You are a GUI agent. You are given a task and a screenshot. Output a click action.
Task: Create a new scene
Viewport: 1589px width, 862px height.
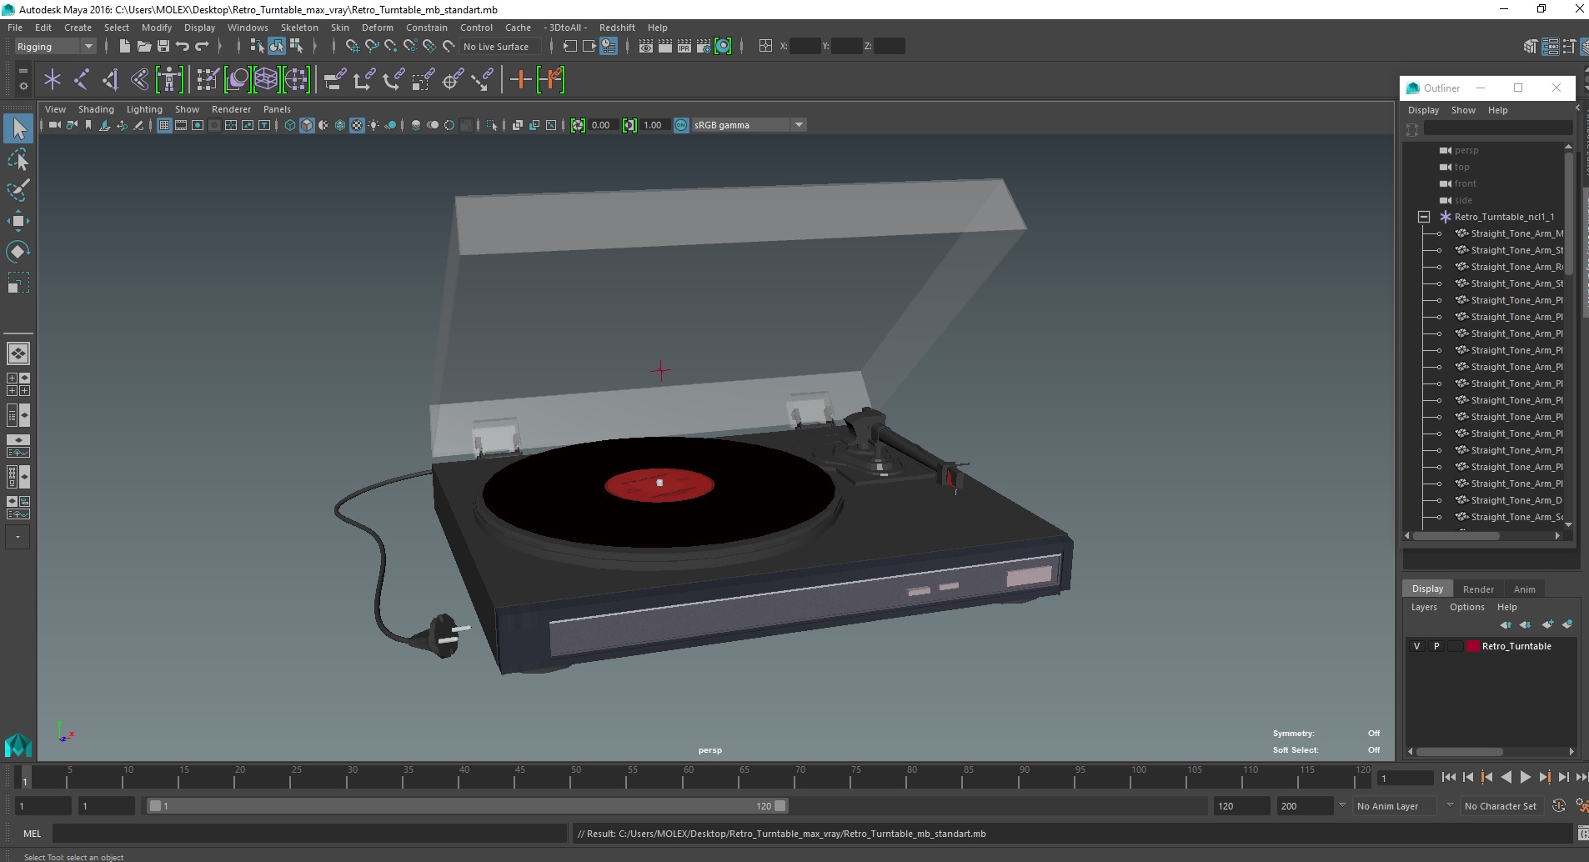pyautogui.click(x=124, y=47)
